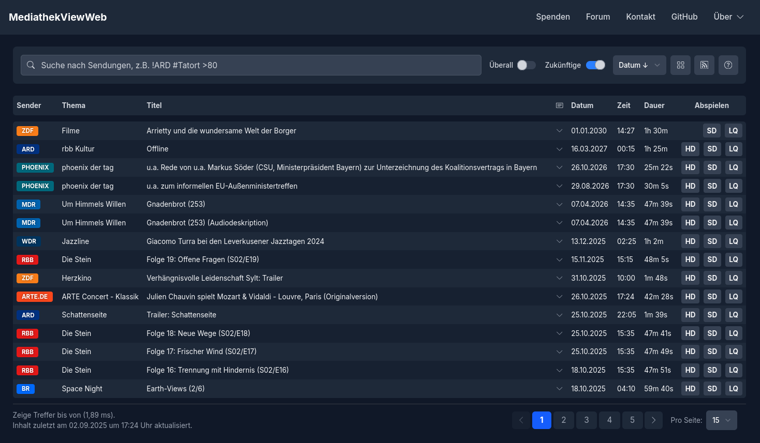Click the 'Space Night' theme cell
The width and height of the screenshot is (760, 443).
(x=82, y=389)
